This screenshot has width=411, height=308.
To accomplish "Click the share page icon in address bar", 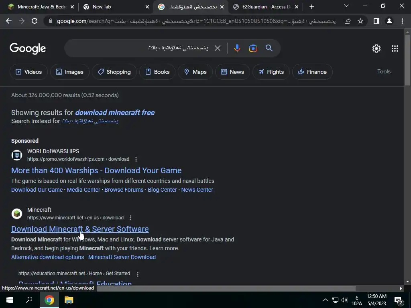I will [348, 21].
